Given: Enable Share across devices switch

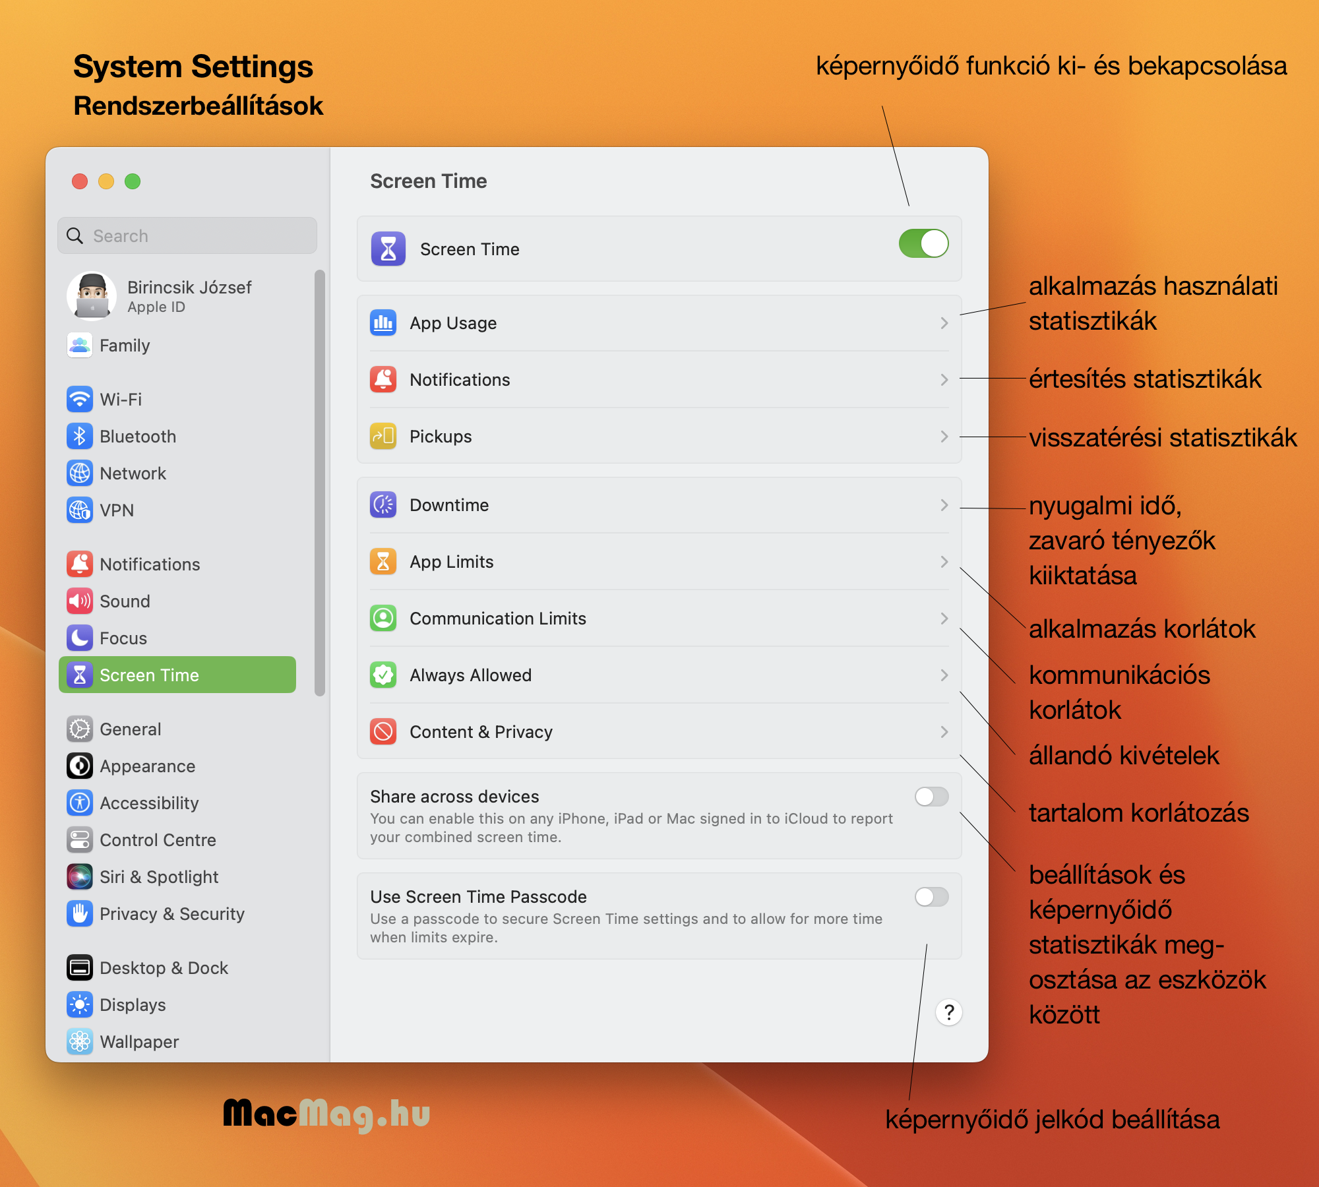Looking at the screenshot, I should (931, 797).
